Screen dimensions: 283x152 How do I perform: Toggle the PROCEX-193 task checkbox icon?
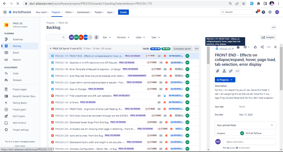(x=52, y=63)
